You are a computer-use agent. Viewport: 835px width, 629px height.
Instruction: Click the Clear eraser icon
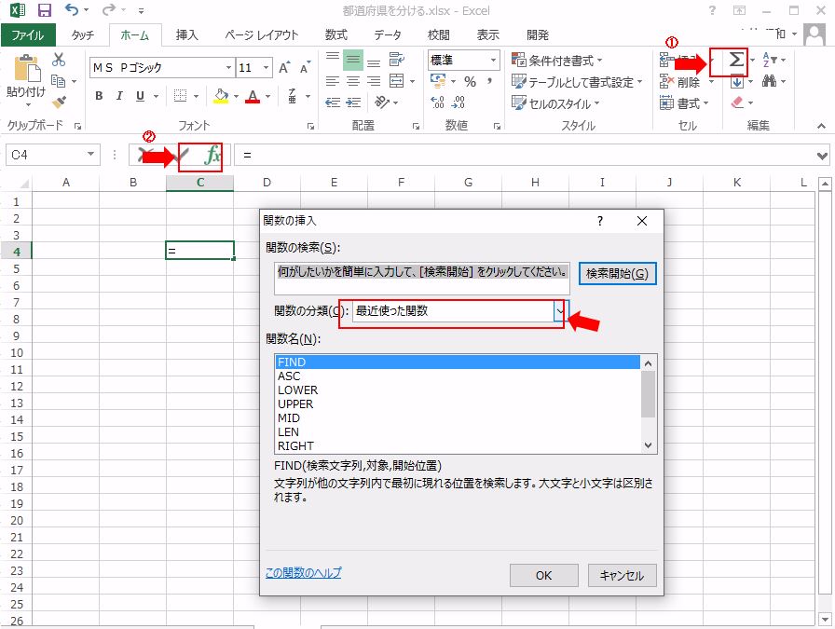tap(737, 103)
